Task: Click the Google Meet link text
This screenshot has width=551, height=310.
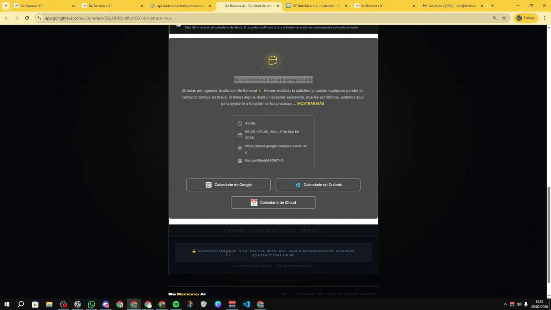Action: tap(276, 149)
